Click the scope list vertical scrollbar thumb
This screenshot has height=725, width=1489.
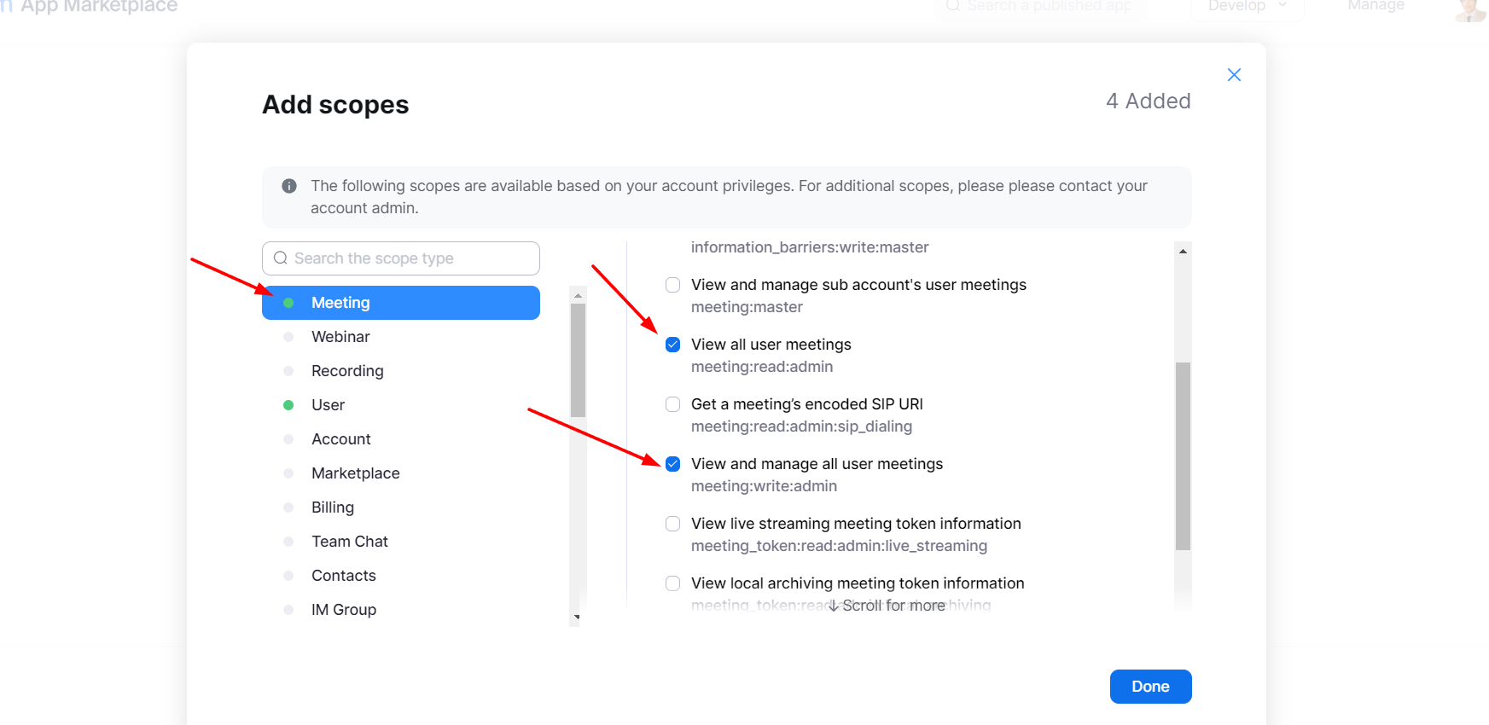1183,456
